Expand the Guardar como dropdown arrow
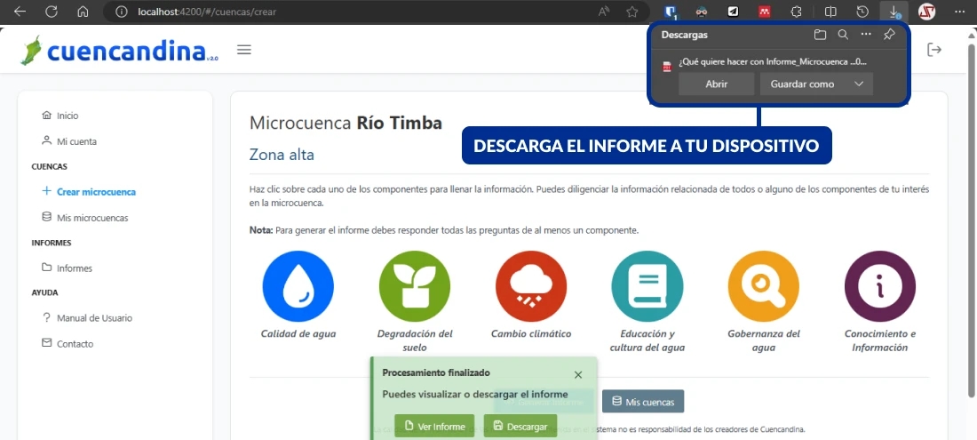Image resolution: width=977 pixels, height=440 pixels. point(858,84)
